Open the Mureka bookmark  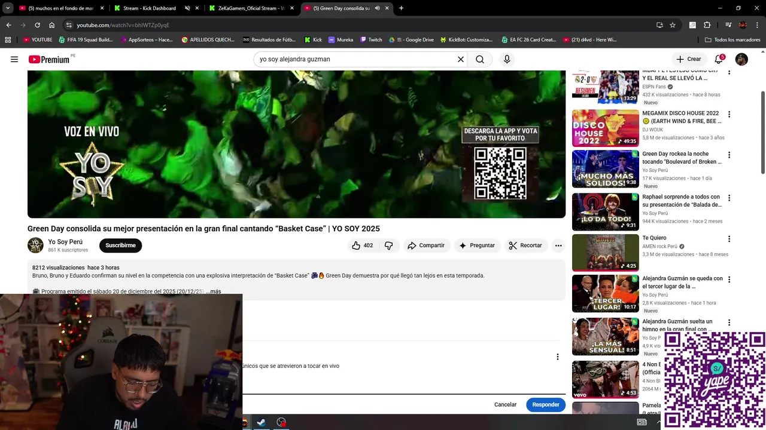pyautogui.click(x=341, y=40)
